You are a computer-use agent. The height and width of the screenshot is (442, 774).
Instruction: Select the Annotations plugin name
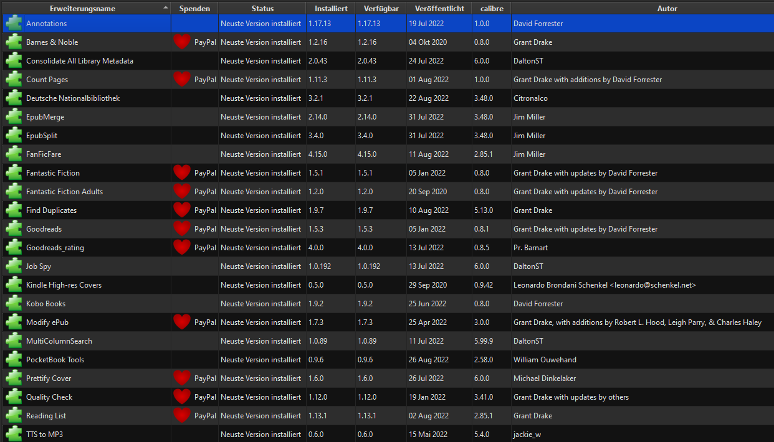(46, 24)
